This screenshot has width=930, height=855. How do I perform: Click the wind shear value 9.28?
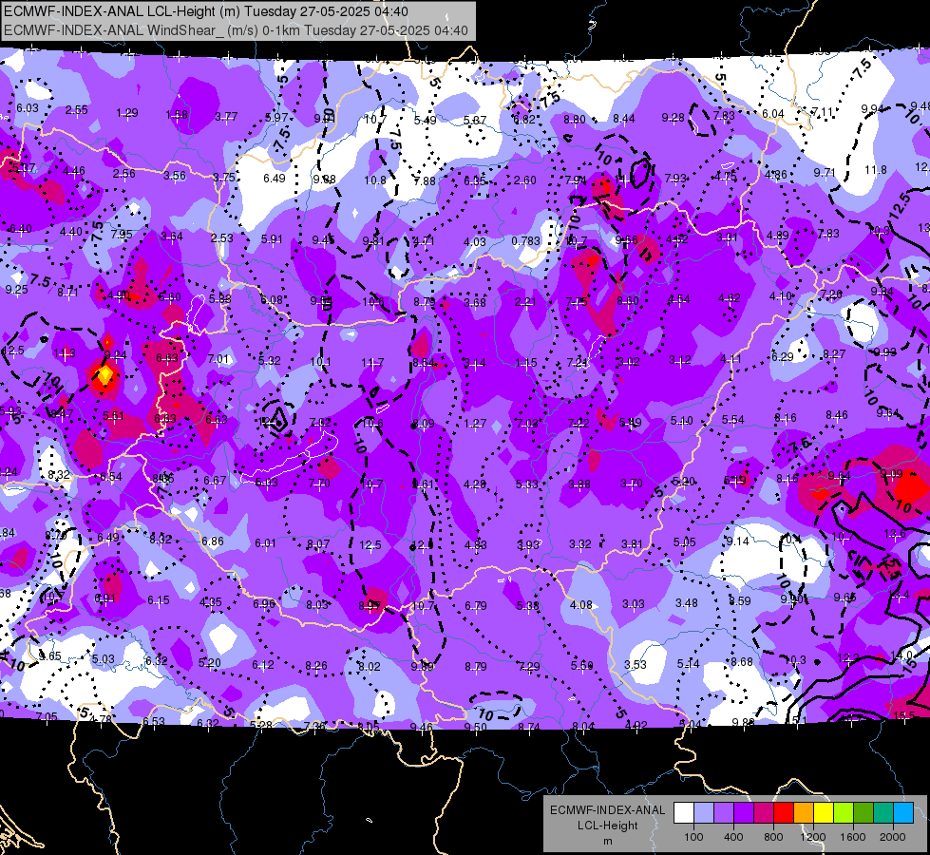pos(674,118)
